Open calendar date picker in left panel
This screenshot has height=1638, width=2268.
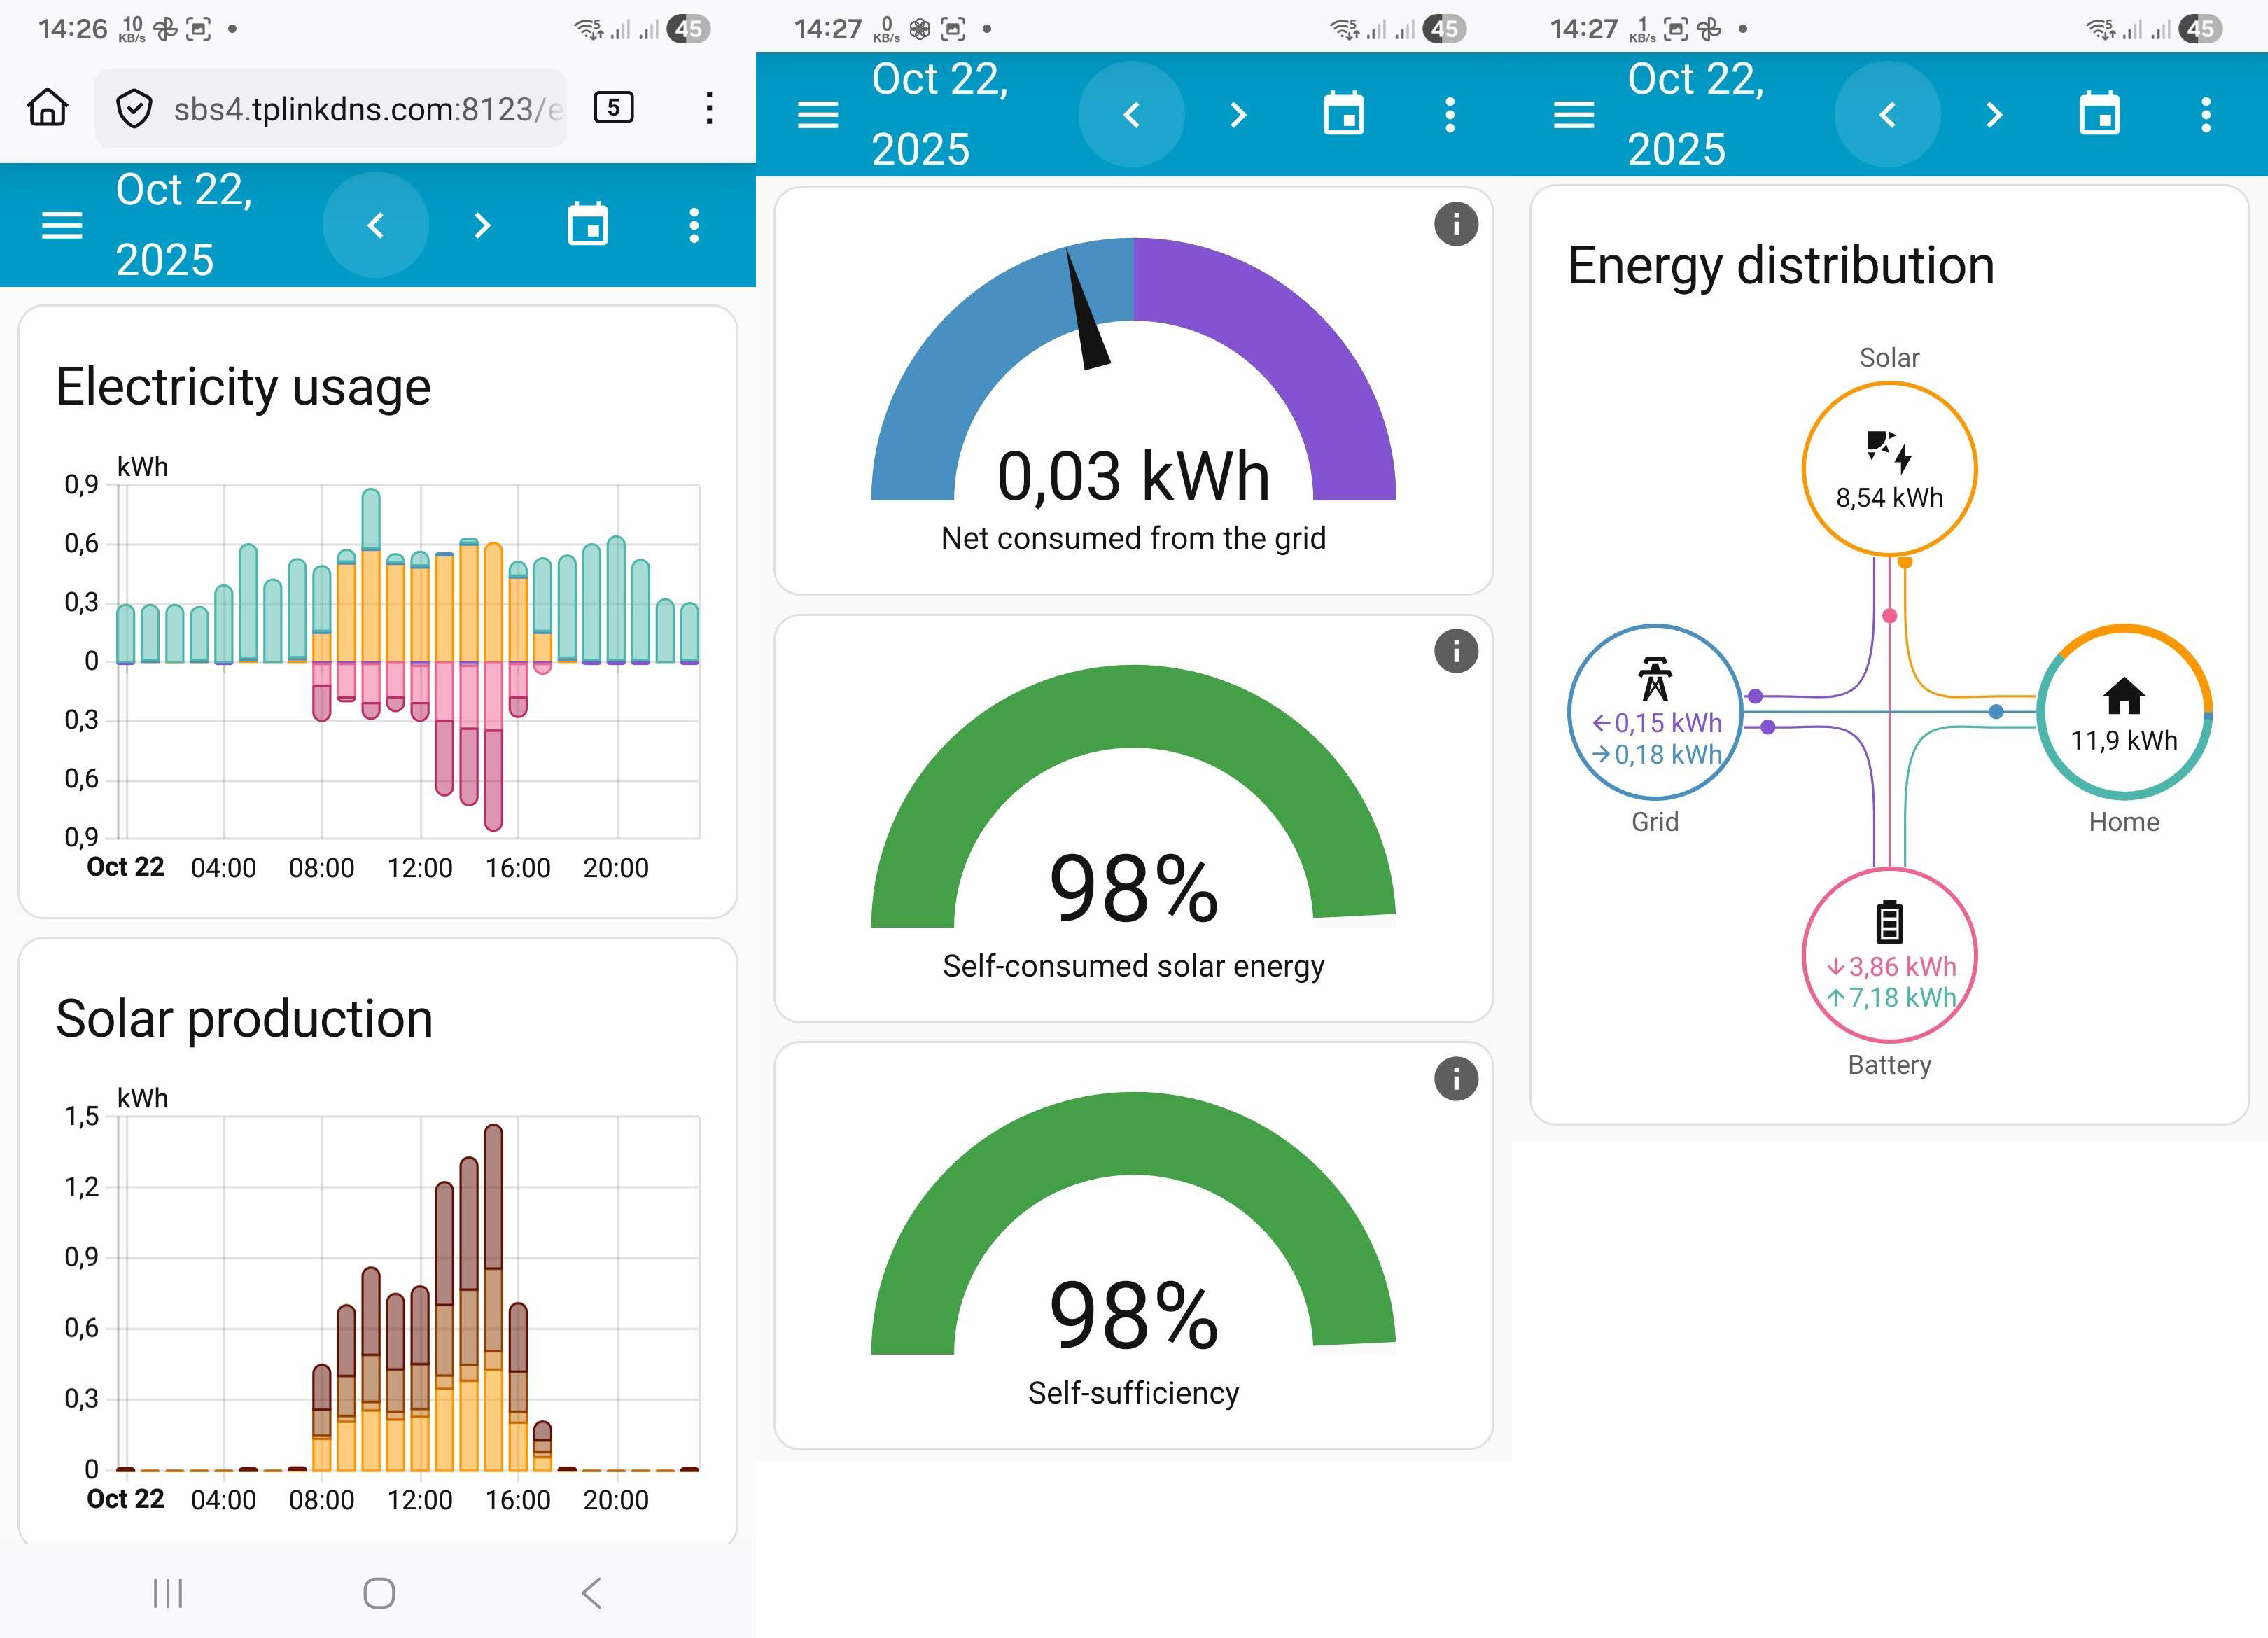click(x=588, y=225)
